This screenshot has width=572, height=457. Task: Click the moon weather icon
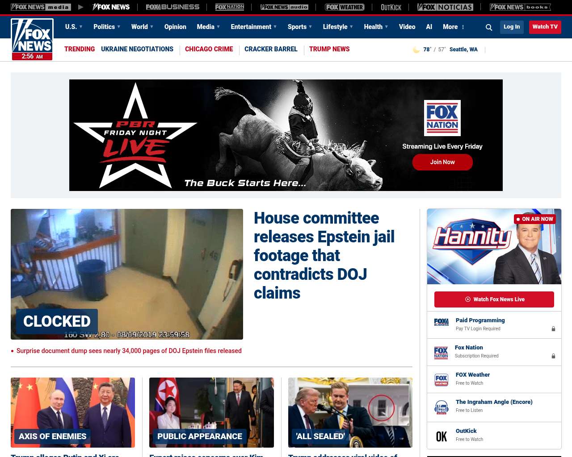point(416,50)
